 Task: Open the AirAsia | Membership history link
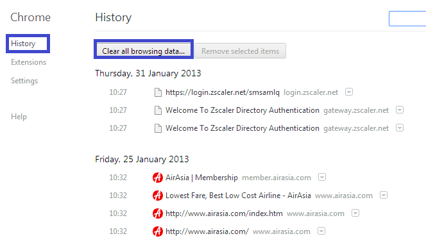[x=201, y=178]
